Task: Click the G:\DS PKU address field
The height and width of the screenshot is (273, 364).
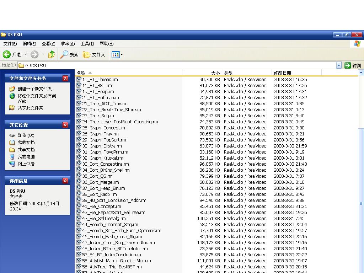Action: click(x=178, y=65)
